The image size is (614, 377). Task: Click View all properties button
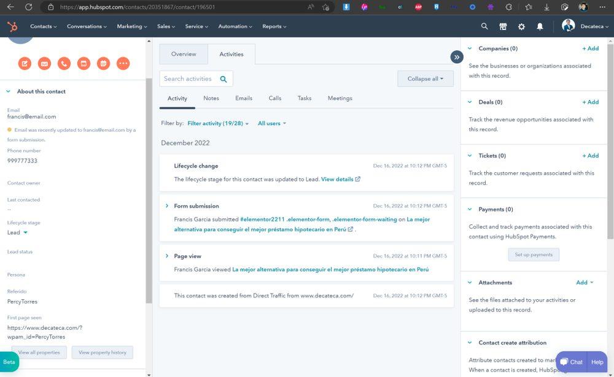click(x=39, y=352)
